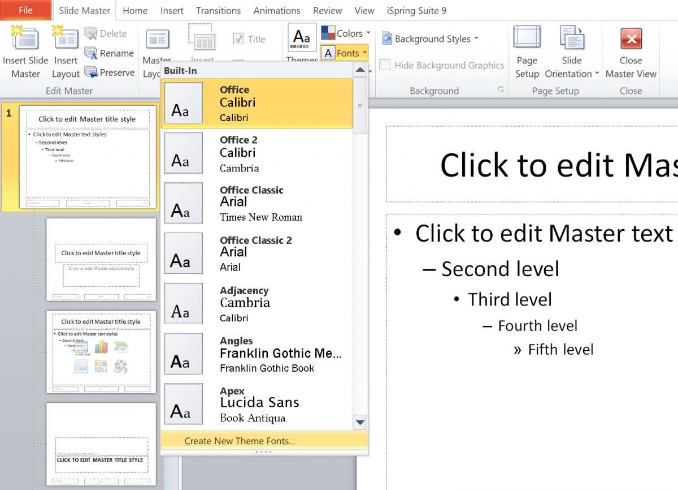Screen dimensions: 678x490
Task: Click the Colors theme color swatch icon
Action: pyautogui.click(x=328, y=33)
